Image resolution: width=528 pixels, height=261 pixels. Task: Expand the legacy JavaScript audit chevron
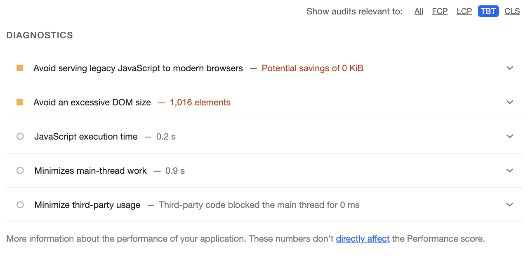pyautogui.click(x=510, y=68)
